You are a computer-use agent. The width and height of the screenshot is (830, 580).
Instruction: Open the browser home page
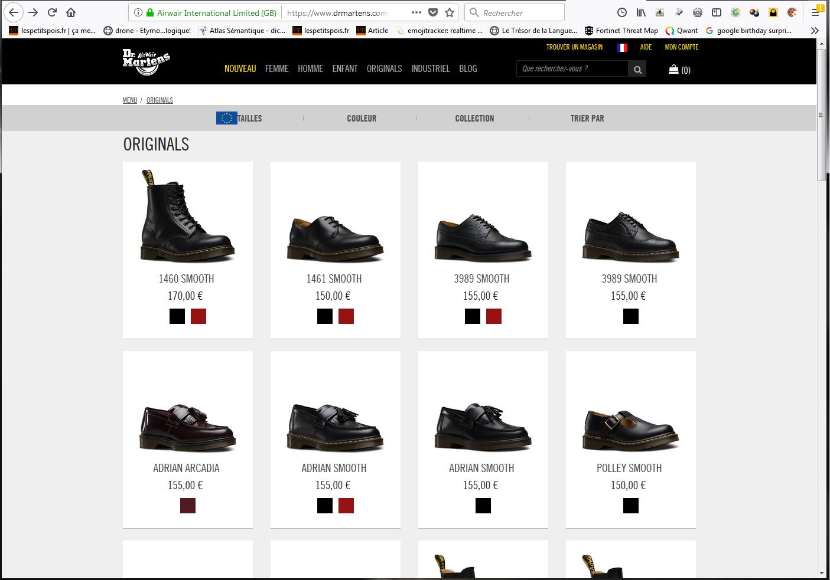pos(71,12)
